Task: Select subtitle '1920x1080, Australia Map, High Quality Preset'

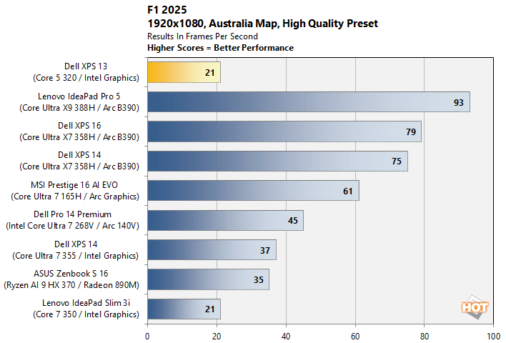Action: tap(262, 24)
